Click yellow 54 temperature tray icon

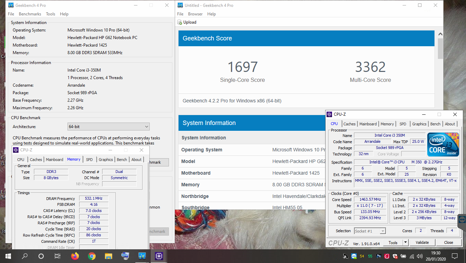[x=362, y=256]
